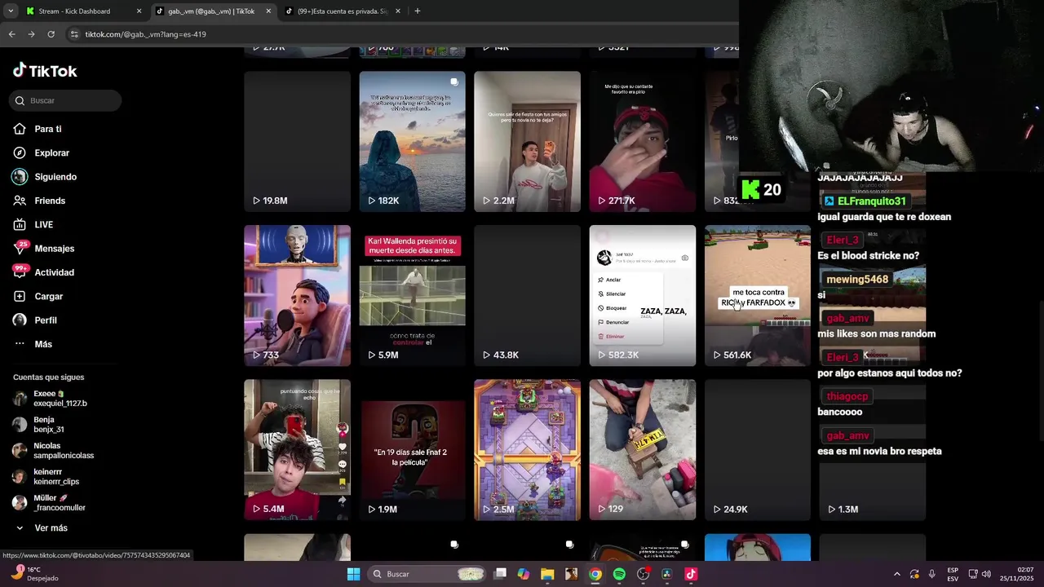
Task: View site information icon in address bar
Action: [x=74, y=34]
